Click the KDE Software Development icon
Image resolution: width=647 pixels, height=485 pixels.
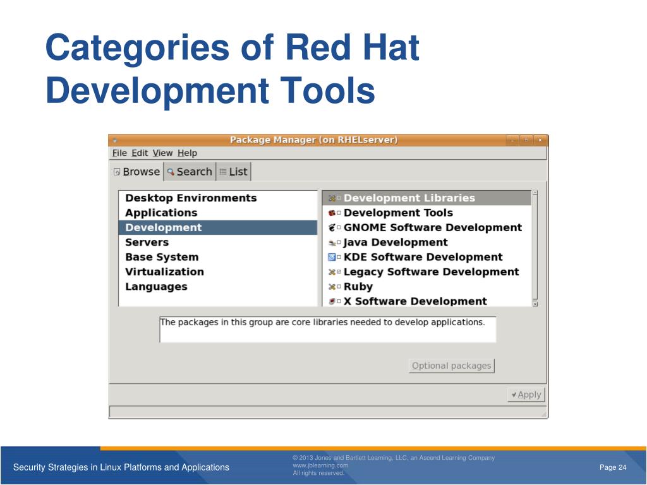tap(332, 258)
